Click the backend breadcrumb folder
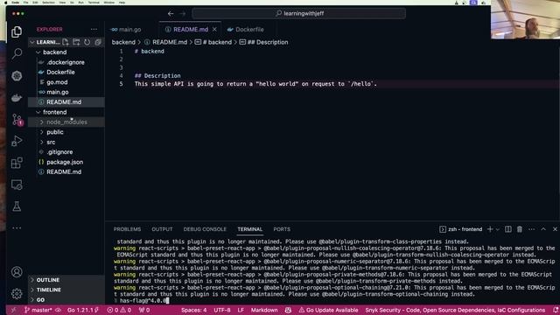The image size is (560, 315). pyautogui.click(x=123, y=42)
